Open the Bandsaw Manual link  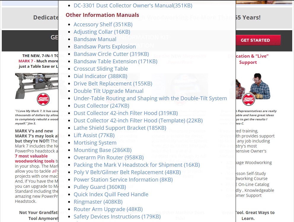pos(95,39)
